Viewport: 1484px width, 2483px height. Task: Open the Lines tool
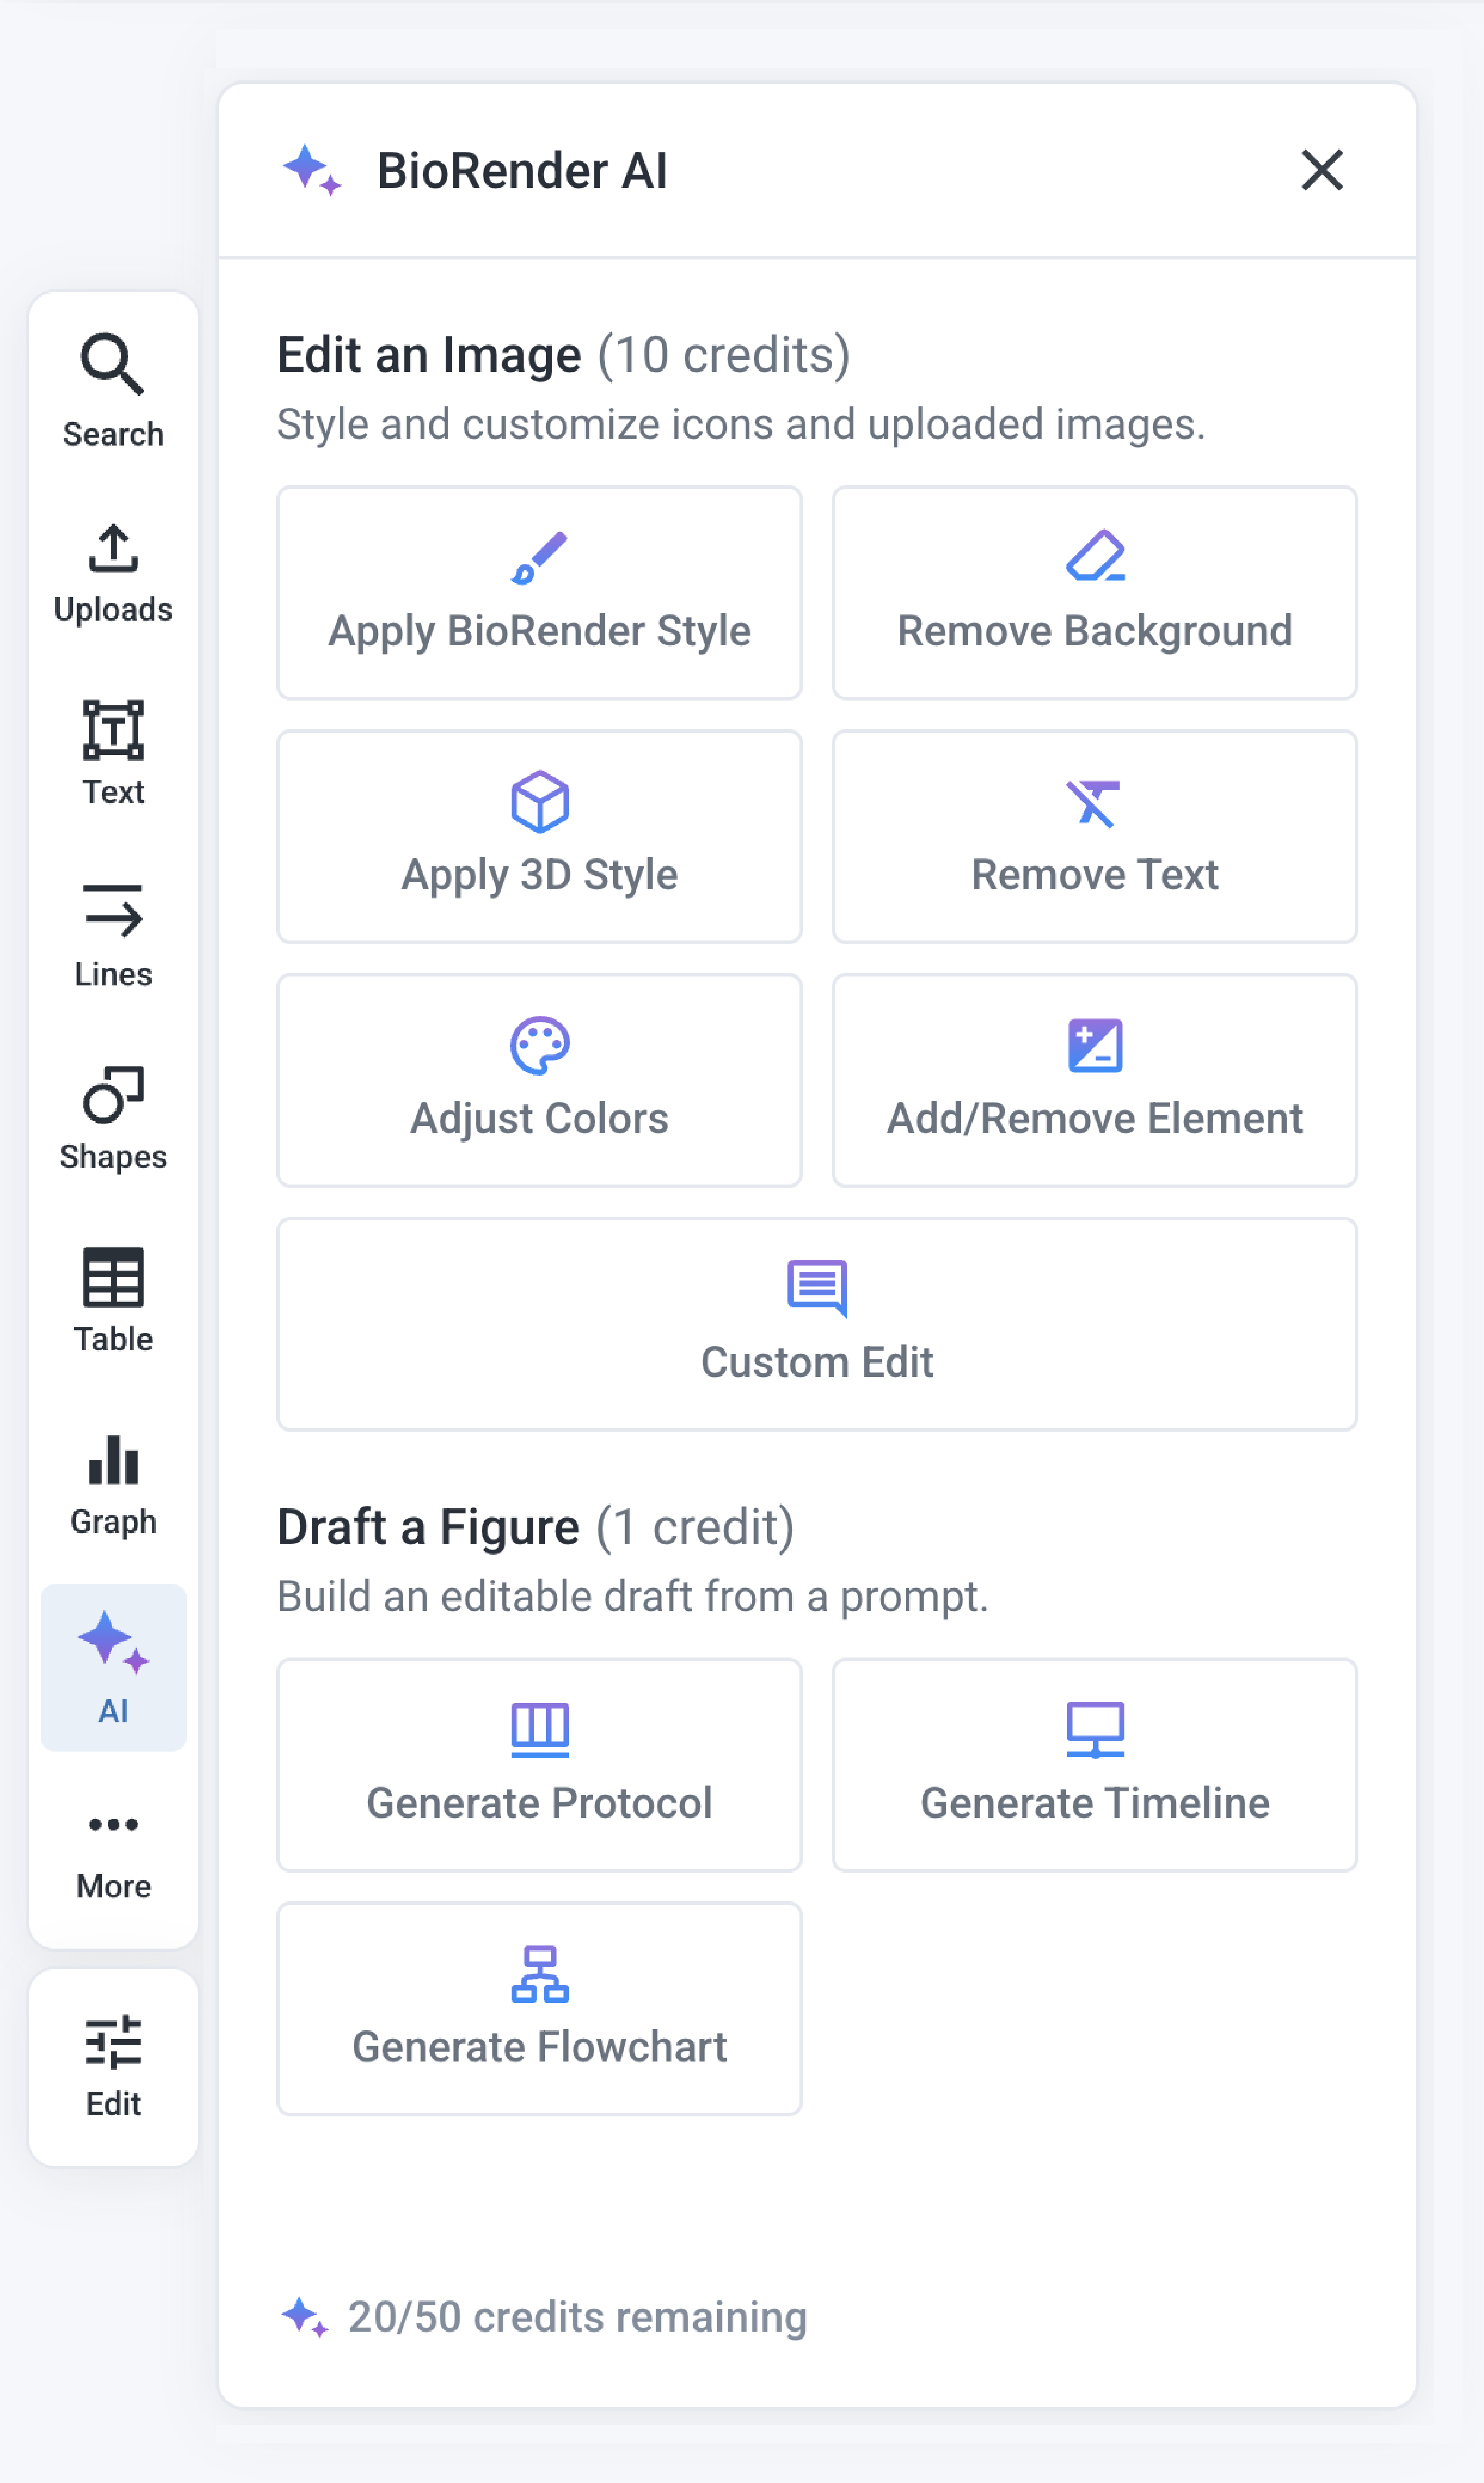(x=113, y=935)
